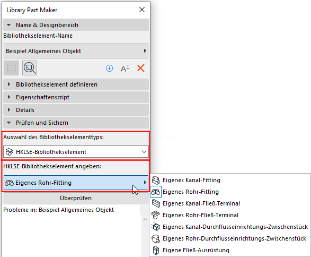Close the Library Part Maker palette

[142, 10]
